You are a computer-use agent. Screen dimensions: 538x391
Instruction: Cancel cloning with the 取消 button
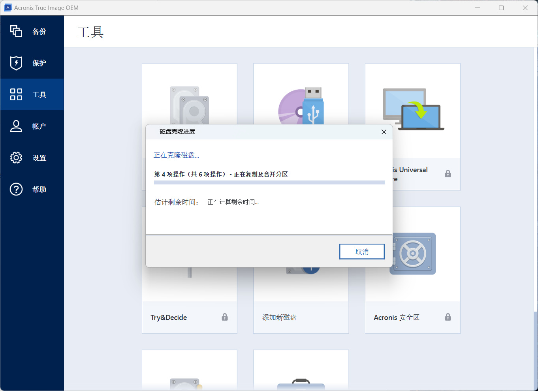tap(362, 252)
